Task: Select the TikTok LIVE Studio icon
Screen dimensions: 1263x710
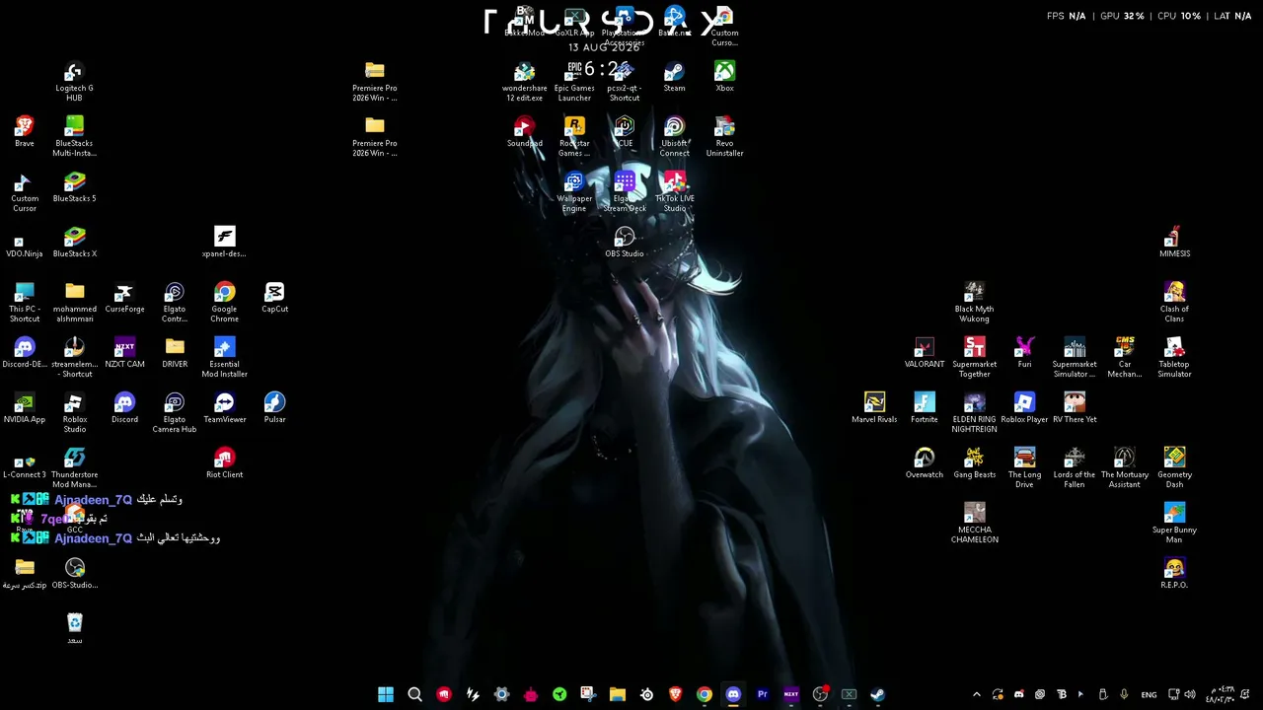Action: (674, 192)
